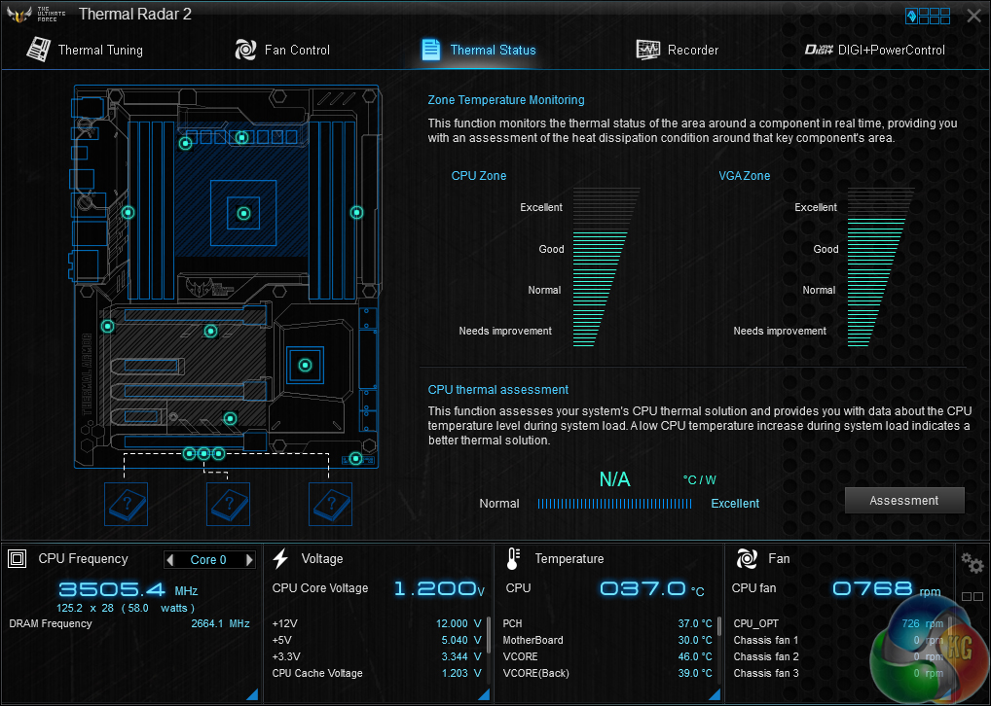This screenshot has height=706, width=991.
Task: Select the Thermal Status tab
Action: click(x=478, y=50)
